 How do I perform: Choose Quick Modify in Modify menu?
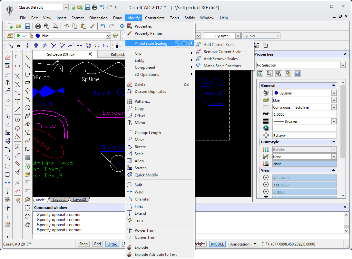pos(146,175)
